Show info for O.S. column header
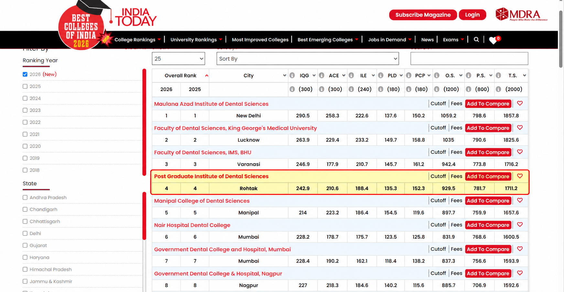Image resolution: width=564 pixels, height=292 pixels. coord(437,75)
